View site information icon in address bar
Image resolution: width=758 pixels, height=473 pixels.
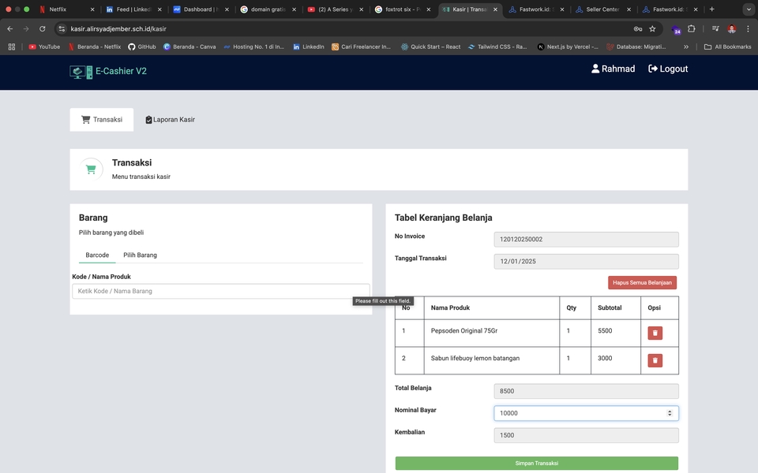click(62, 29)
